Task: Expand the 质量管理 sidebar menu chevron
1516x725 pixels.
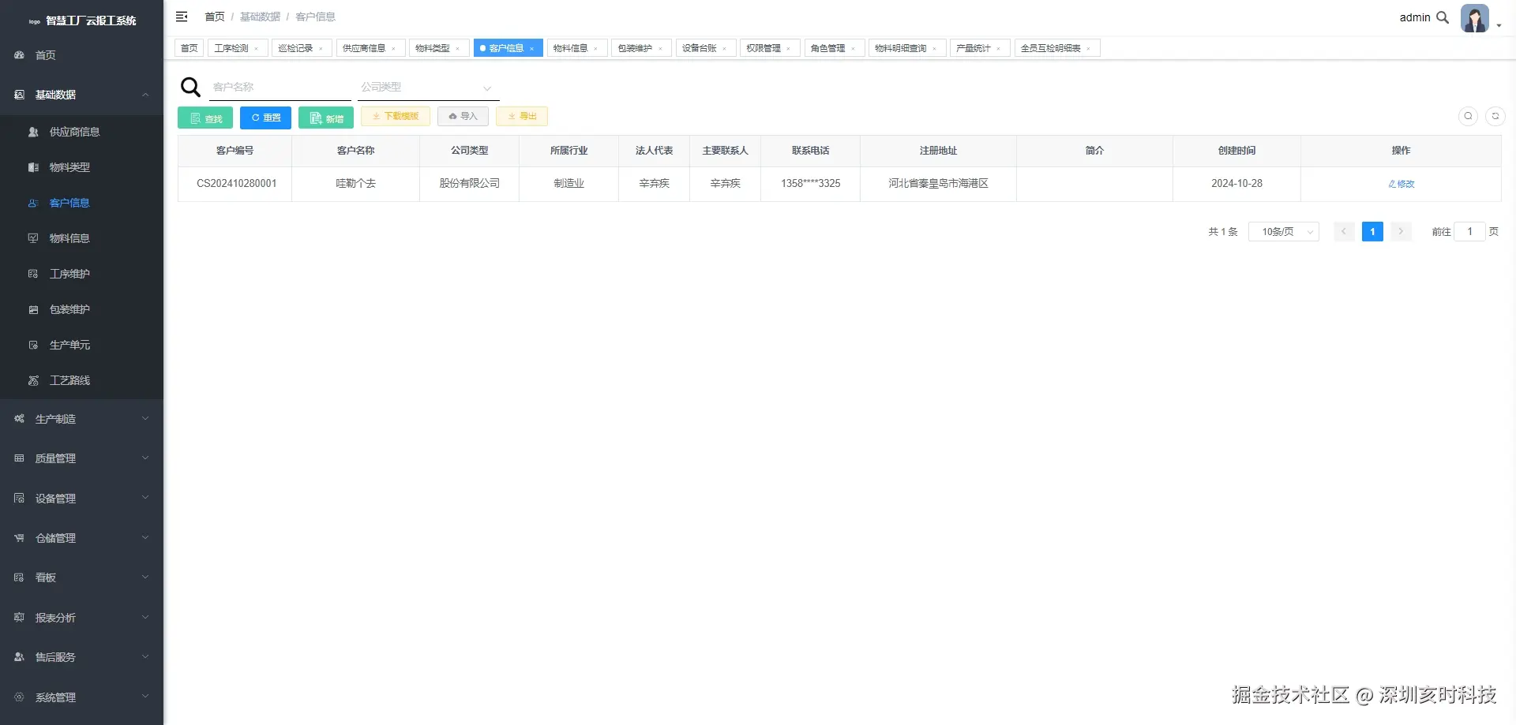Action: 145,458
